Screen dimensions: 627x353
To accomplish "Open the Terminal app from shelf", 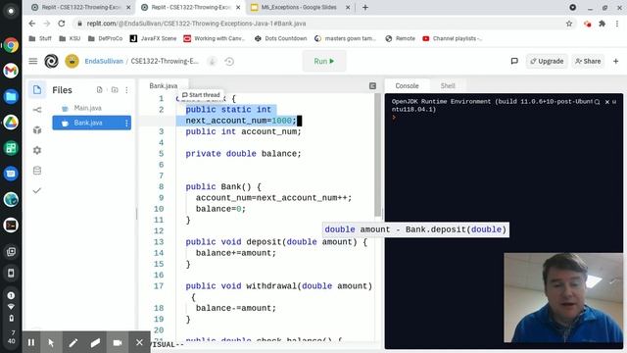I will coord(11,226).
